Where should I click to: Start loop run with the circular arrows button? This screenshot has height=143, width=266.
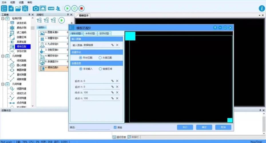[x=74, y=8]
